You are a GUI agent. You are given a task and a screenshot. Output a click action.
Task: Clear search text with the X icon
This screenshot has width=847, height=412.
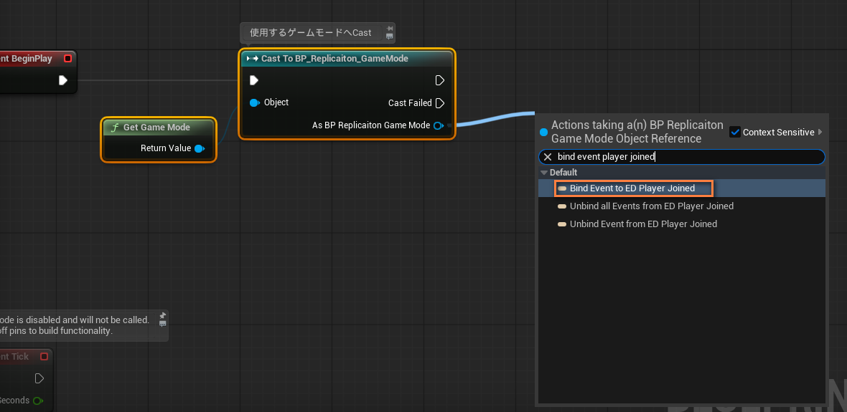point(548,157)
